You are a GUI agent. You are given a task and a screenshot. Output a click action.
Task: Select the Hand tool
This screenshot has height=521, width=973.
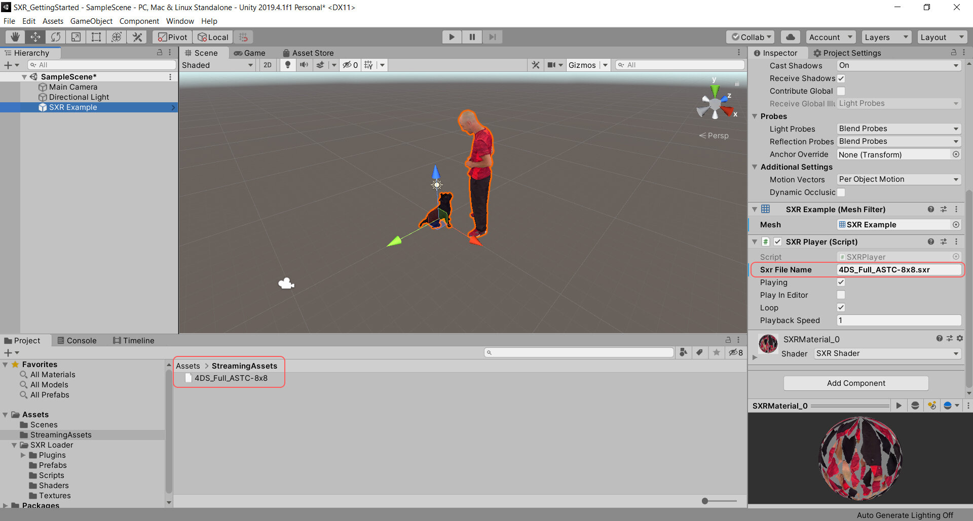(x=15, y=37)
